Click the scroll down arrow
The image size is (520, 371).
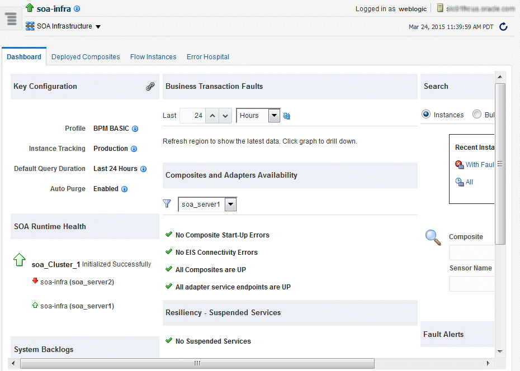pos(500,351)
